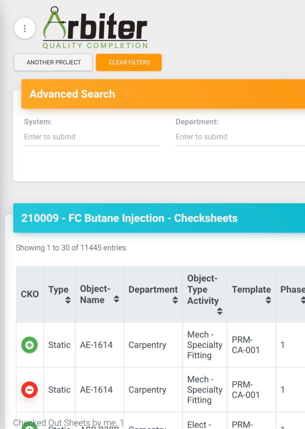This screenshot has width=305, height=429.
Task: Check out the first AE-1614 sheet
Action: (30, 345)
